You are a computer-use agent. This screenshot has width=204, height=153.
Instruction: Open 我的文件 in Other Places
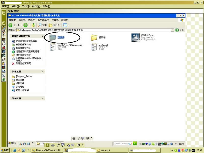pyautogui.click(x=20, y=80)
